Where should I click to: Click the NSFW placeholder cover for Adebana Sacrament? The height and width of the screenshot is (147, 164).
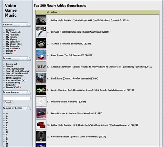pyautogui.click(x=41, y=67)
